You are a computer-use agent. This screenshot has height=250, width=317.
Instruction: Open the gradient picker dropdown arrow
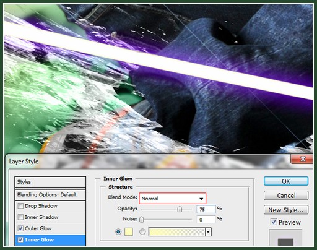tap(208, 232)
